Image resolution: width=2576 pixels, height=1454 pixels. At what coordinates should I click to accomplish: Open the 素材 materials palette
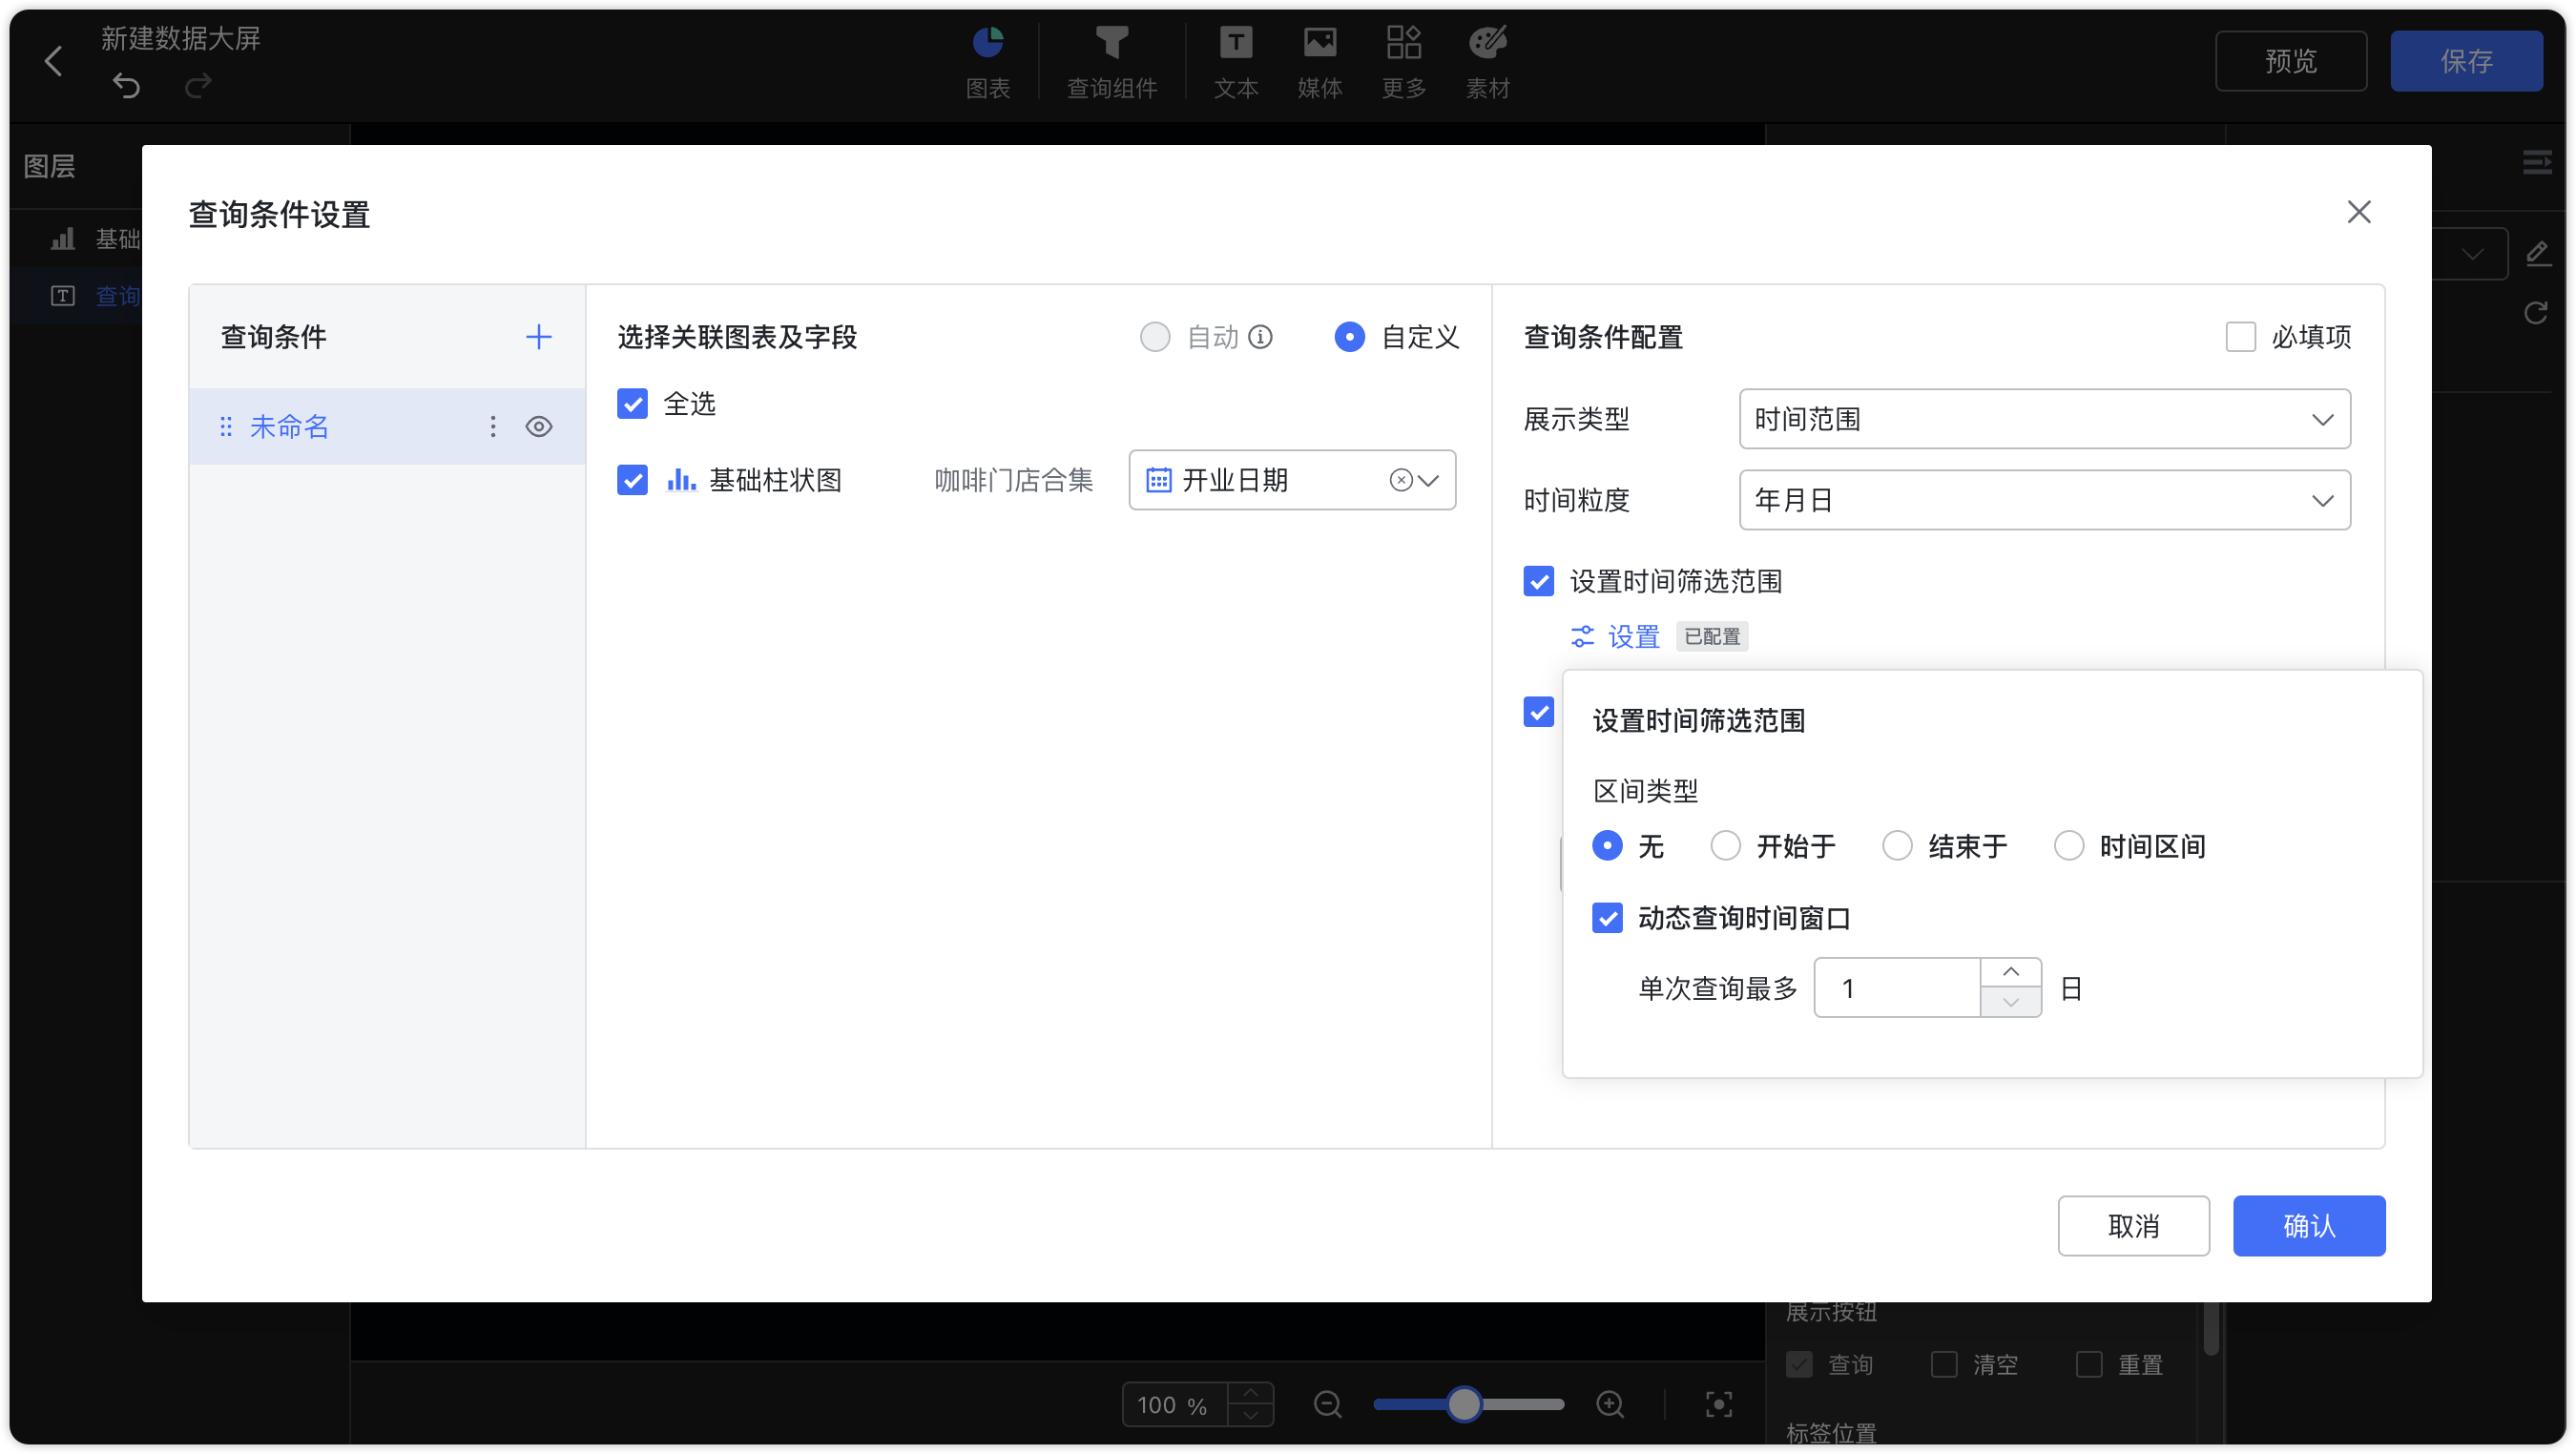[x=1487, y=62]
